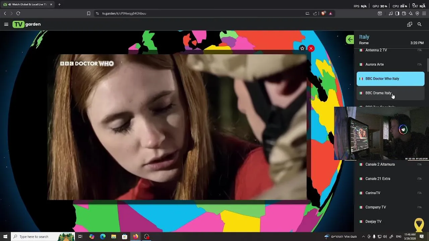Image resolution: width=429 pixels, height=241 pixels.
Task: Reload the page
Action: (18, 13)
